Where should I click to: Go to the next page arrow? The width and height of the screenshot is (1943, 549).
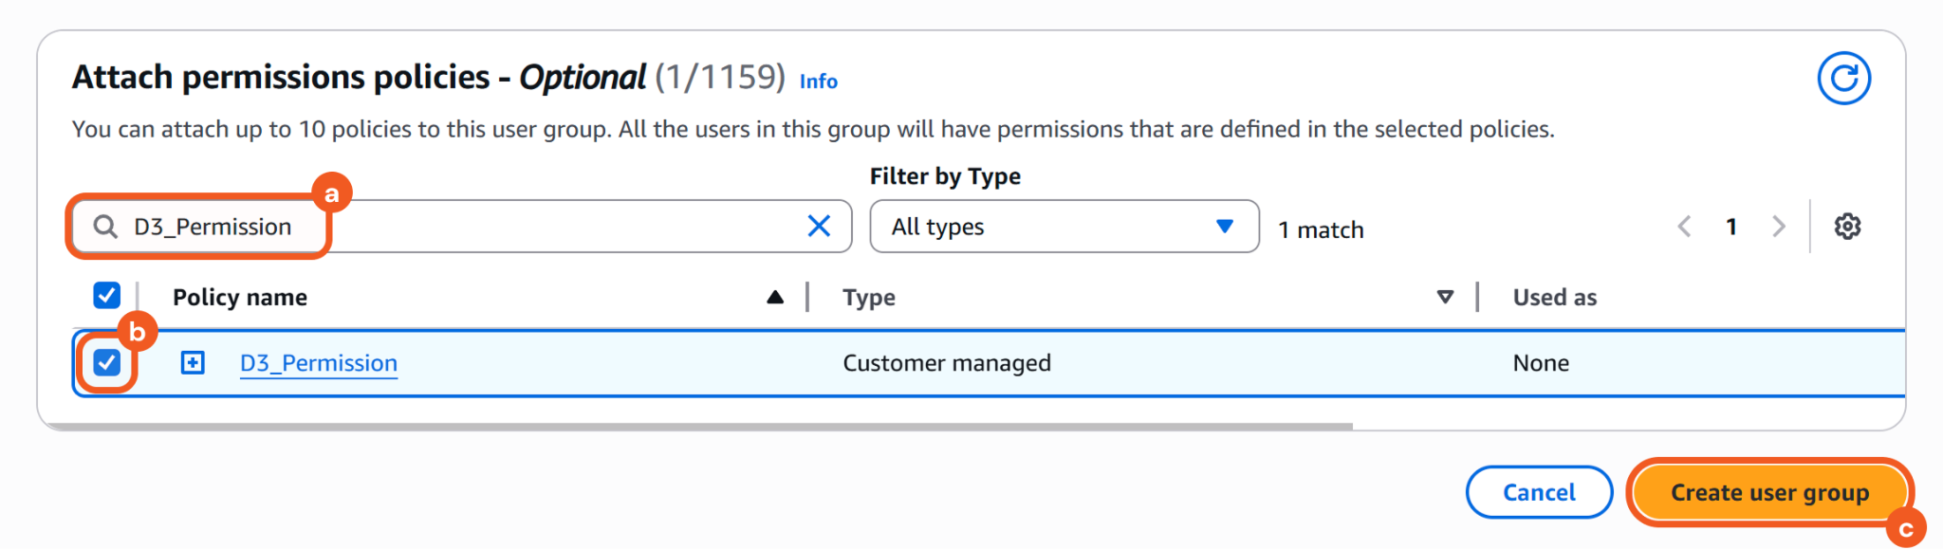click(1778, 227)
